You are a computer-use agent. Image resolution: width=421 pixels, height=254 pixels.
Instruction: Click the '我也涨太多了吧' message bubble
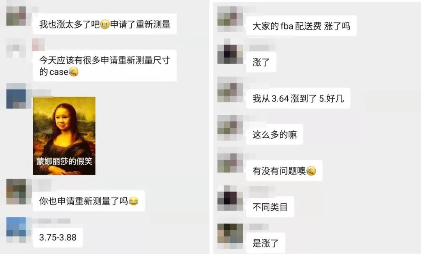(105, 24)
